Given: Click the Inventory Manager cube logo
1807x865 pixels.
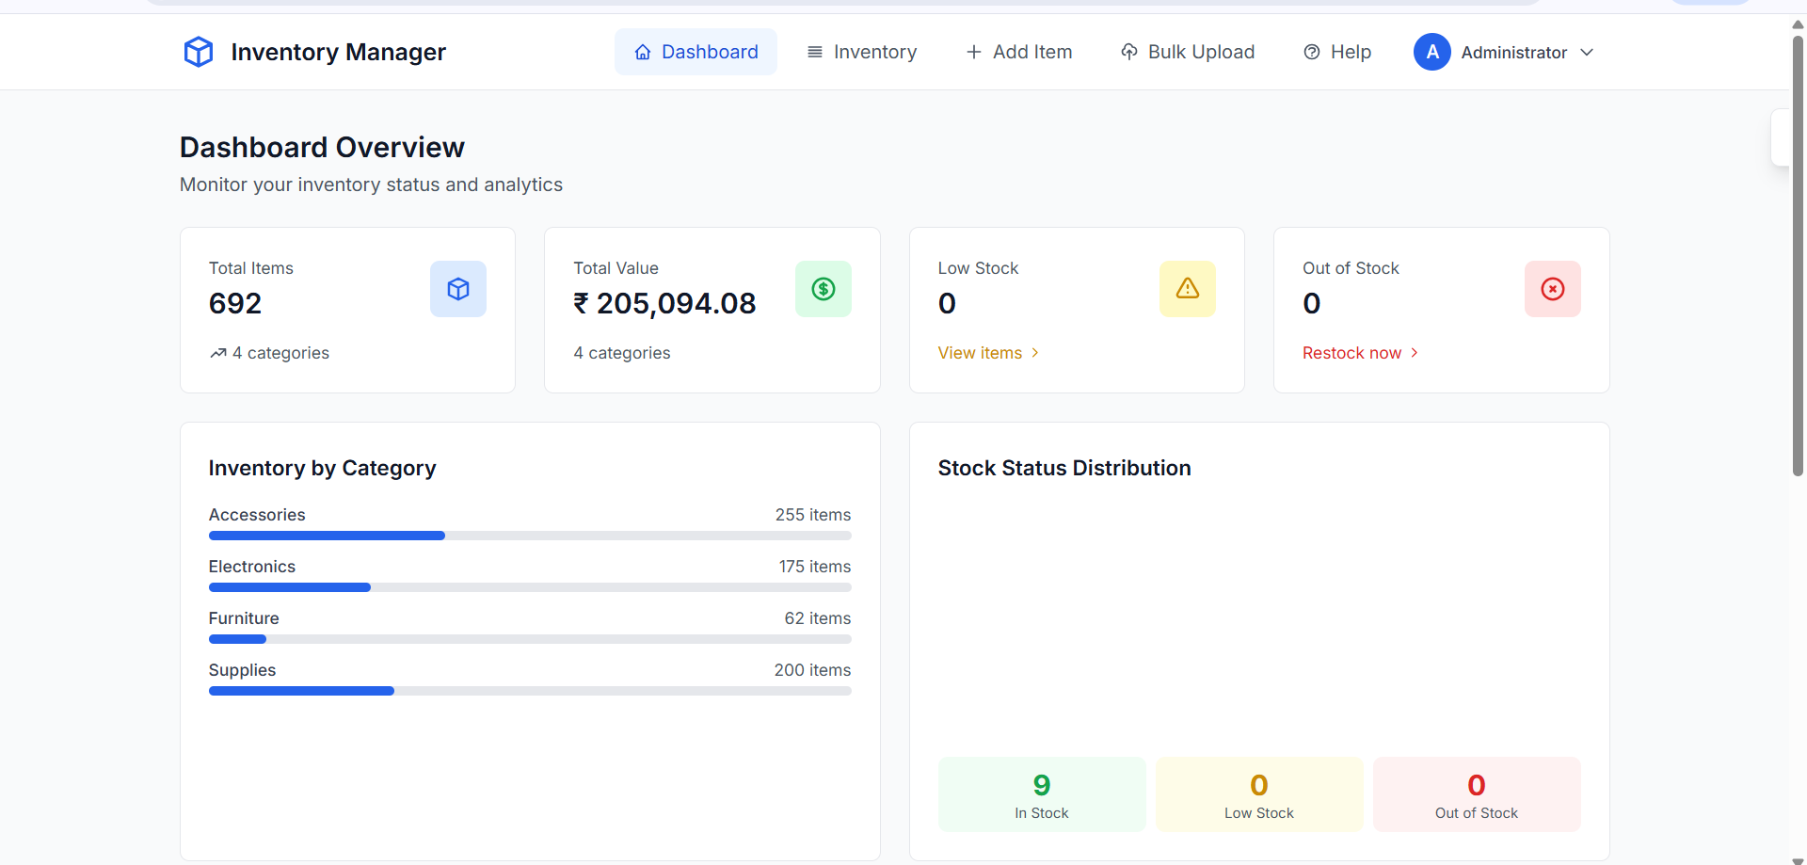Looking at the screenshot, I should (x=198, y=52).
